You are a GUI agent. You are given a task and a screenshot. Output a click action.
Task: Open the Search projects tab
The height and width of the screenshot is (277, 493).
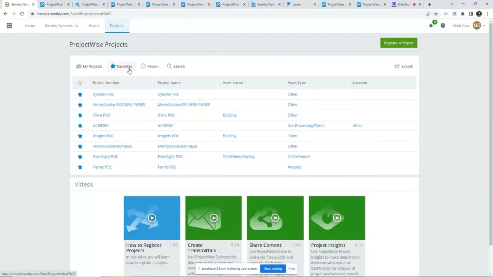(176, 67)
